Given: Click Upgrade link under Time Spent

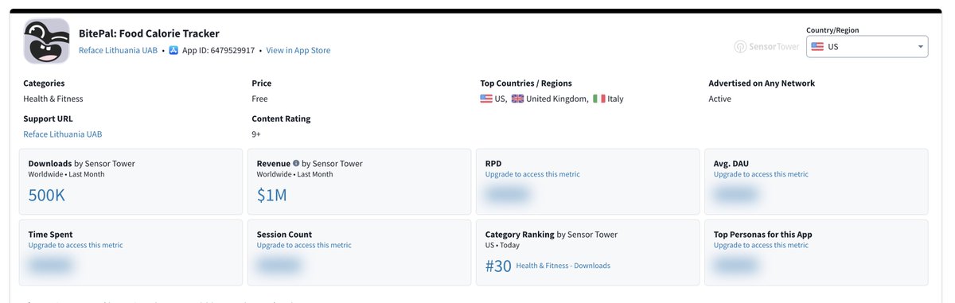Looking at the screenshot, I should click(x=76, y=245).
